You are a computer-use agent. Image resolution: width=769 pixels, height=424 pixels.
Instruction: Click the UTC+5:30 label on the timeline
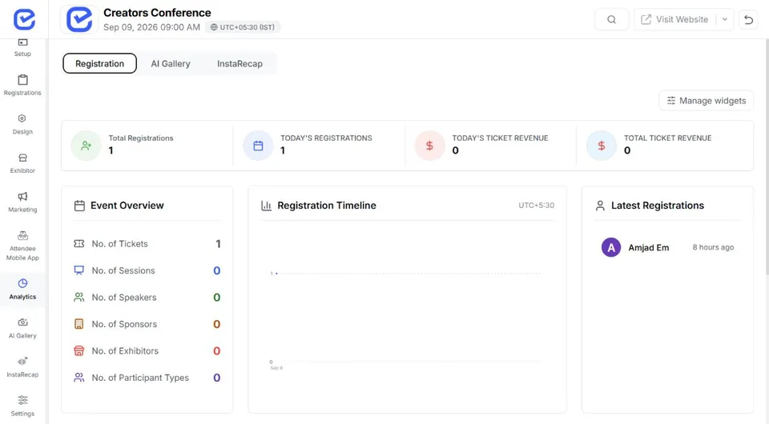[537, 206]
